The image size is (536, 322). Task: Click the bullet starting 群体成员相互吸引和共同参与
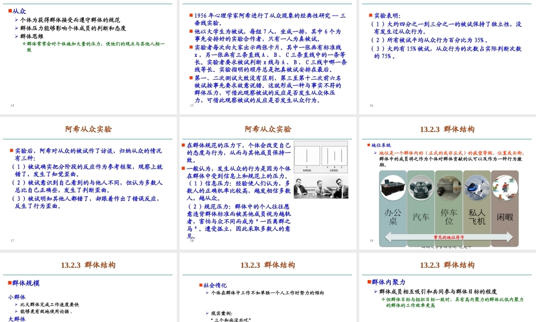coord(438,291)
